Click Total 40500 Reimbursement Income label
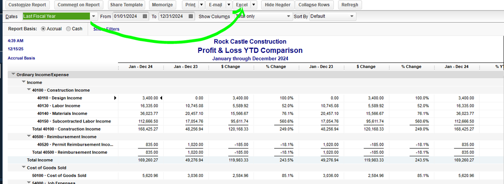The image size is (504, 184). pos(70,152)
